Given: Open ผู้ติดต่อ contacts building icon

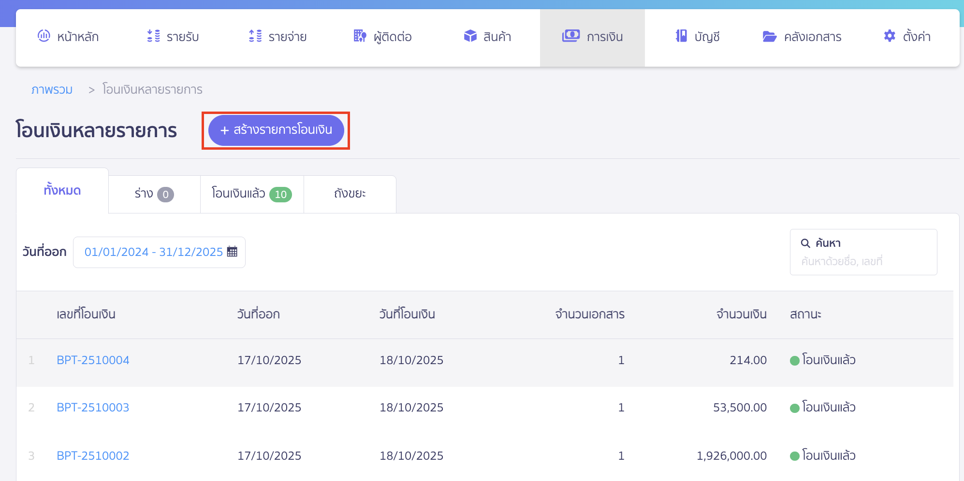Looking at the screenshot, I should tap(360, 36).
